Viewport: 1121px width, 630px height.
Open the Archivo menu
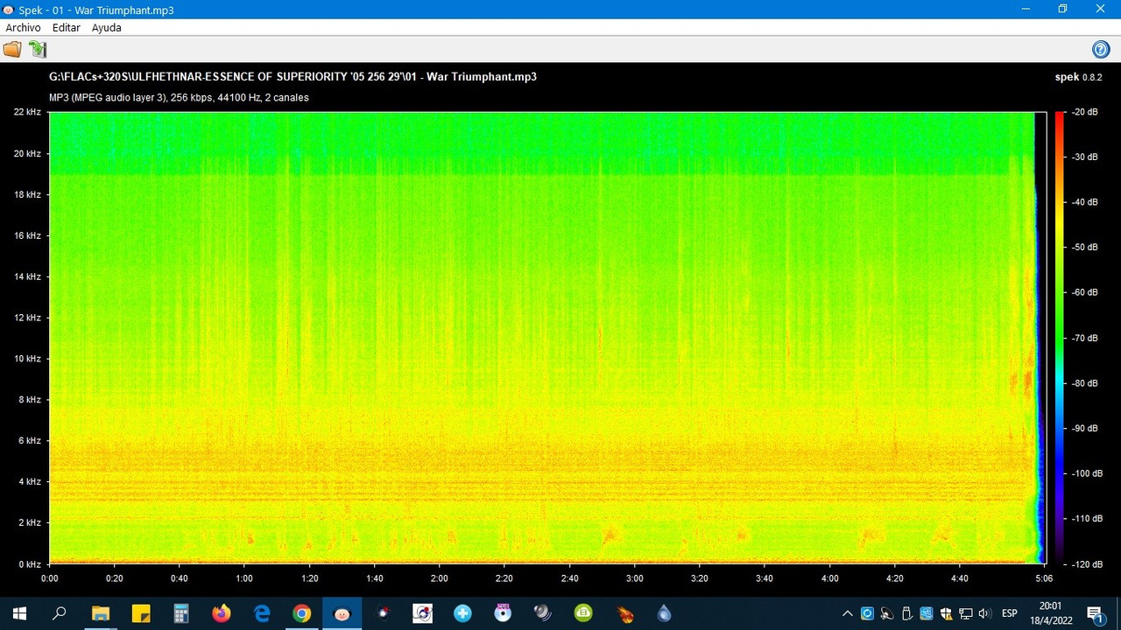pyautogui.click(x=23, y=28)
